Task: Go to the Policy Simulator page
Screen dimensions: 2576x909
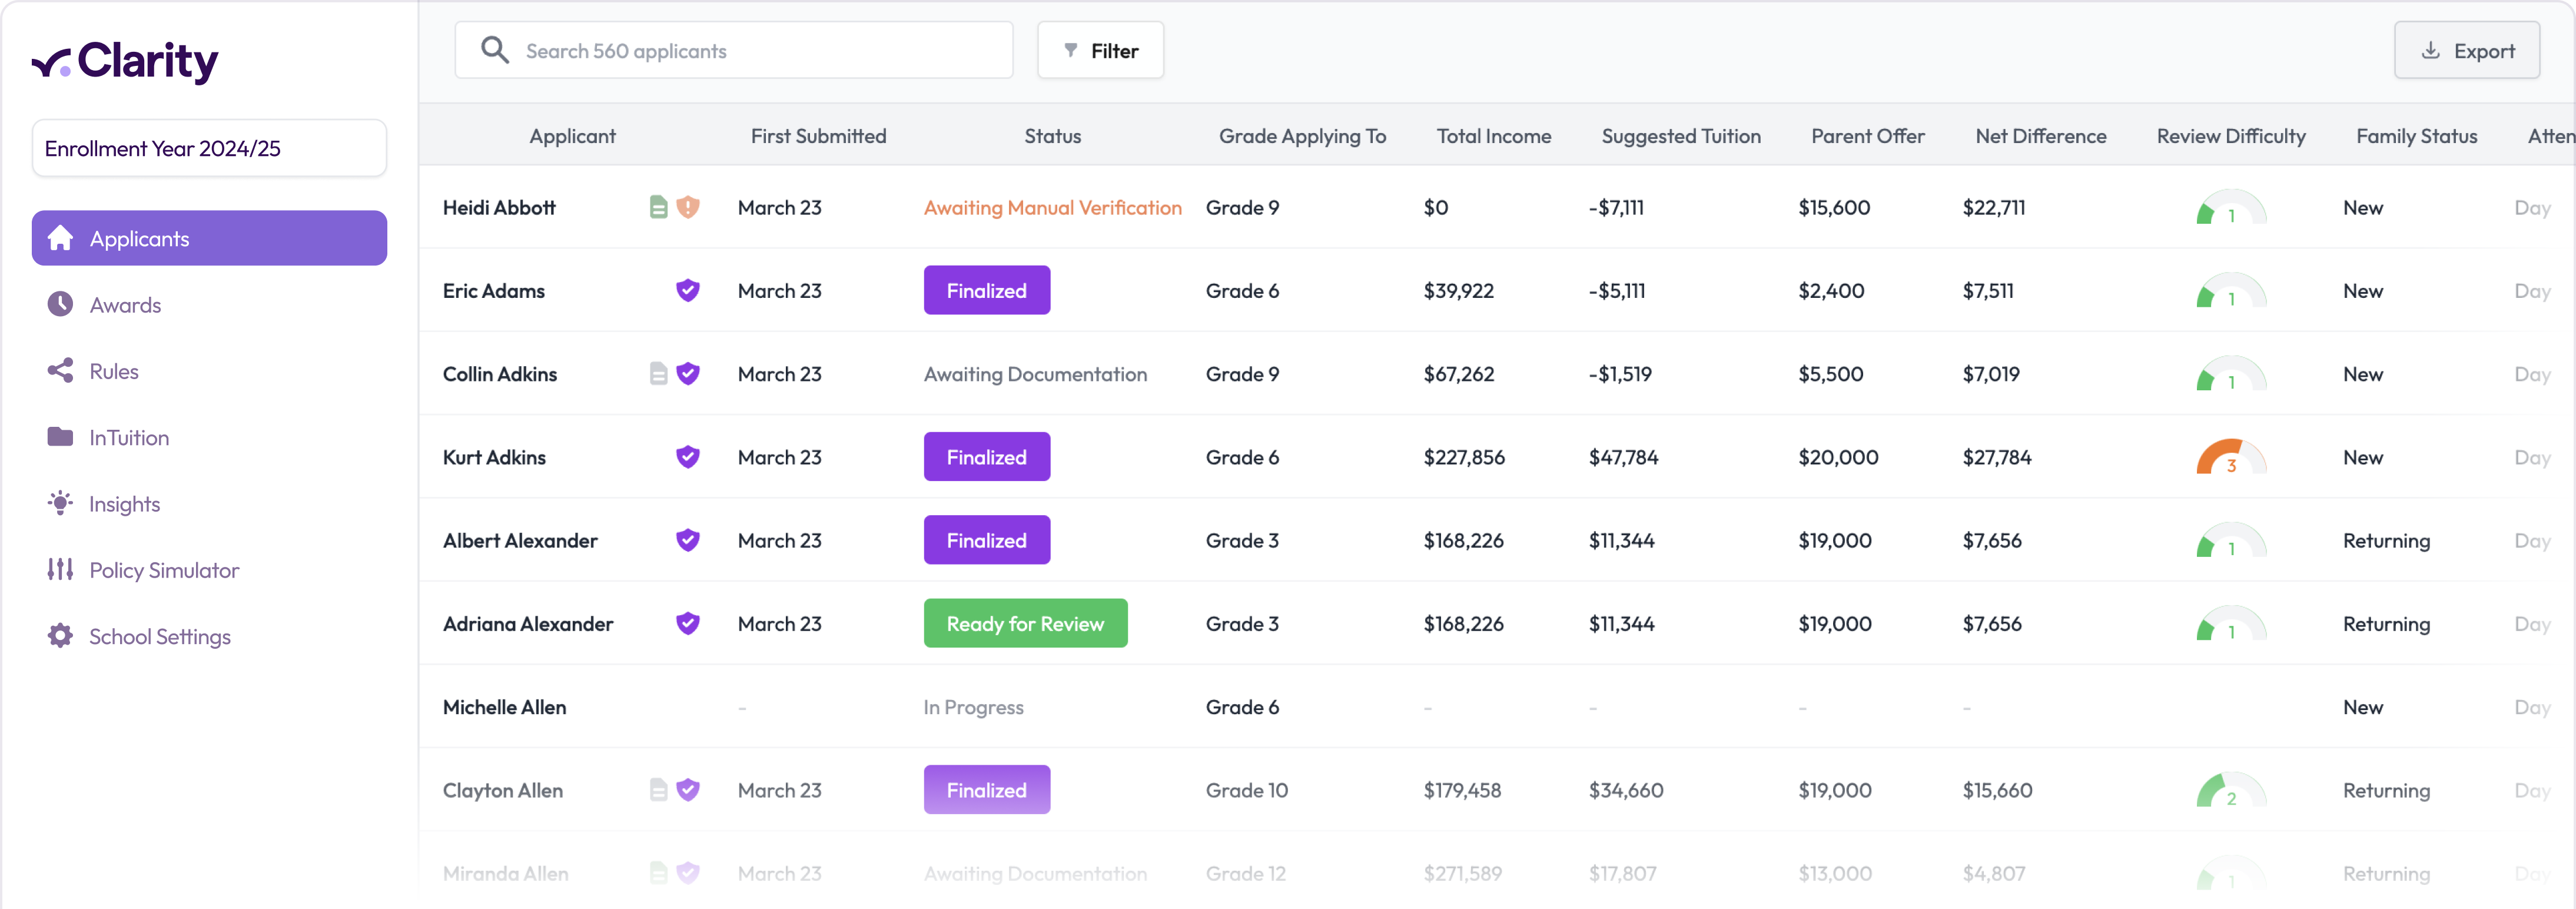Action: 164,570
